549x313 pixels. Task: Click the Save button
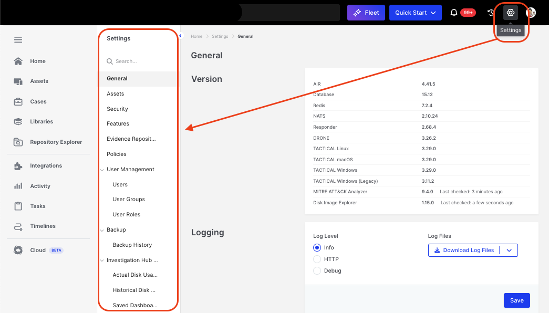[x=516, y=300]
